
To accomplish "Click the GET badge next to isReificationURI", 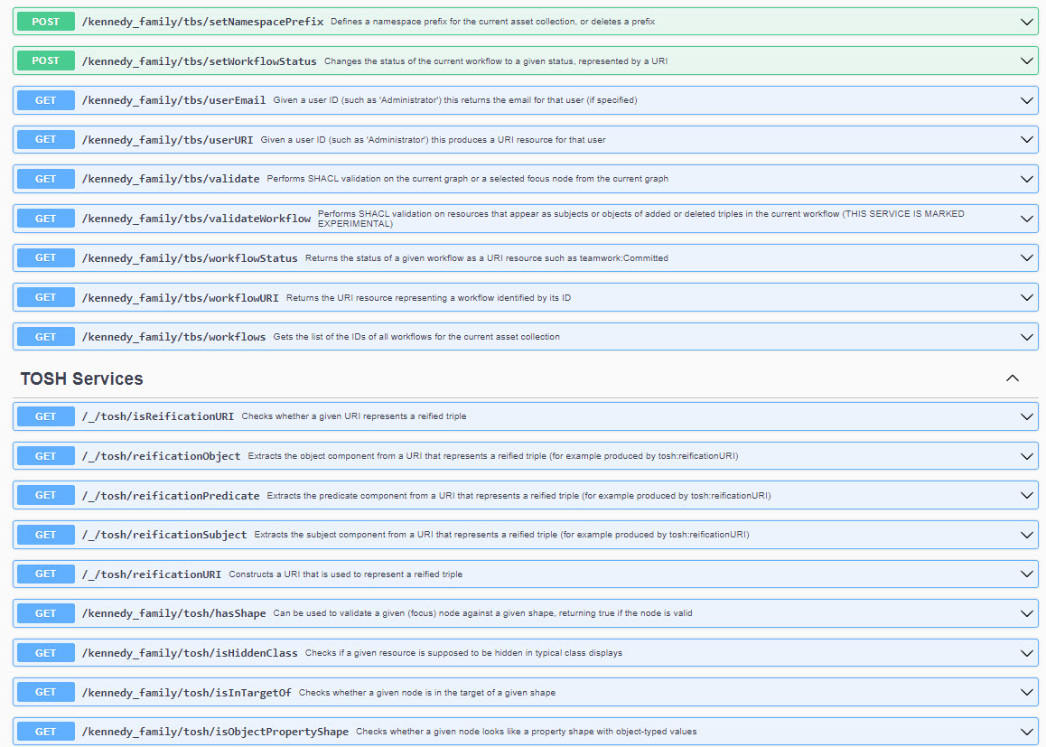I will pos(45,416).
